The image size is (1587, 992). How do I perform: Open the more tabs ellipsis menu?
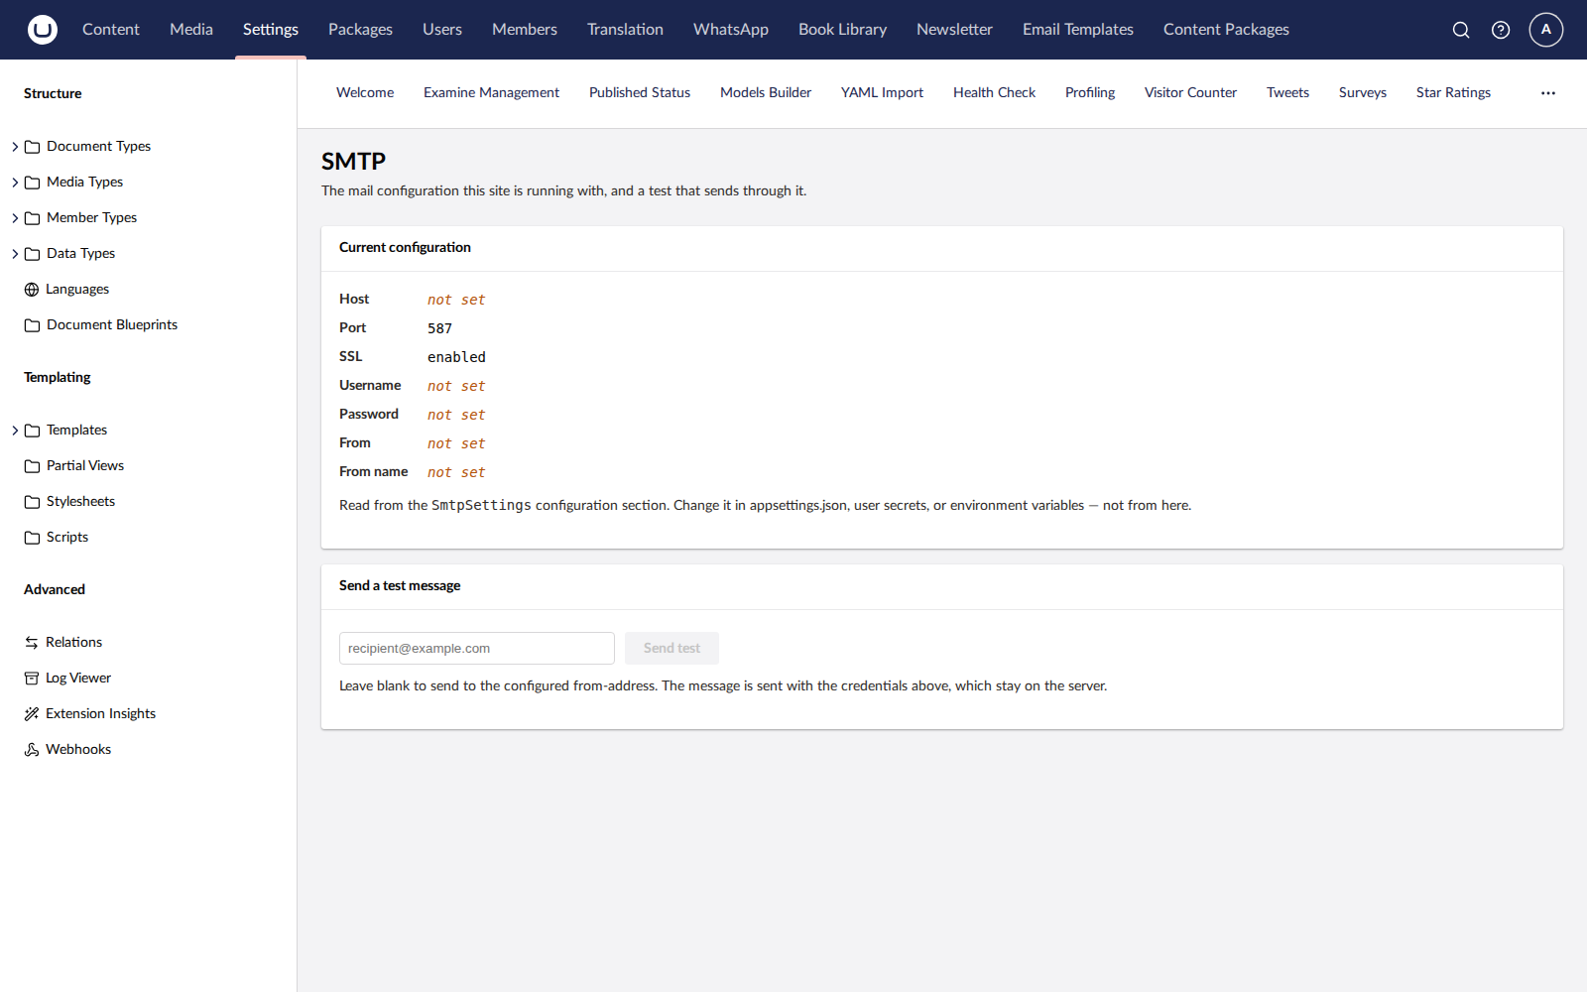[x=1548, y=93]
